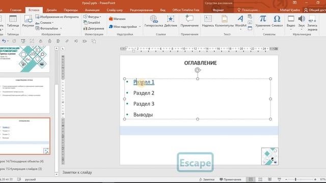Click the Выводы bullet text
This screenshot has width=326, height=183.
point(143,114)
